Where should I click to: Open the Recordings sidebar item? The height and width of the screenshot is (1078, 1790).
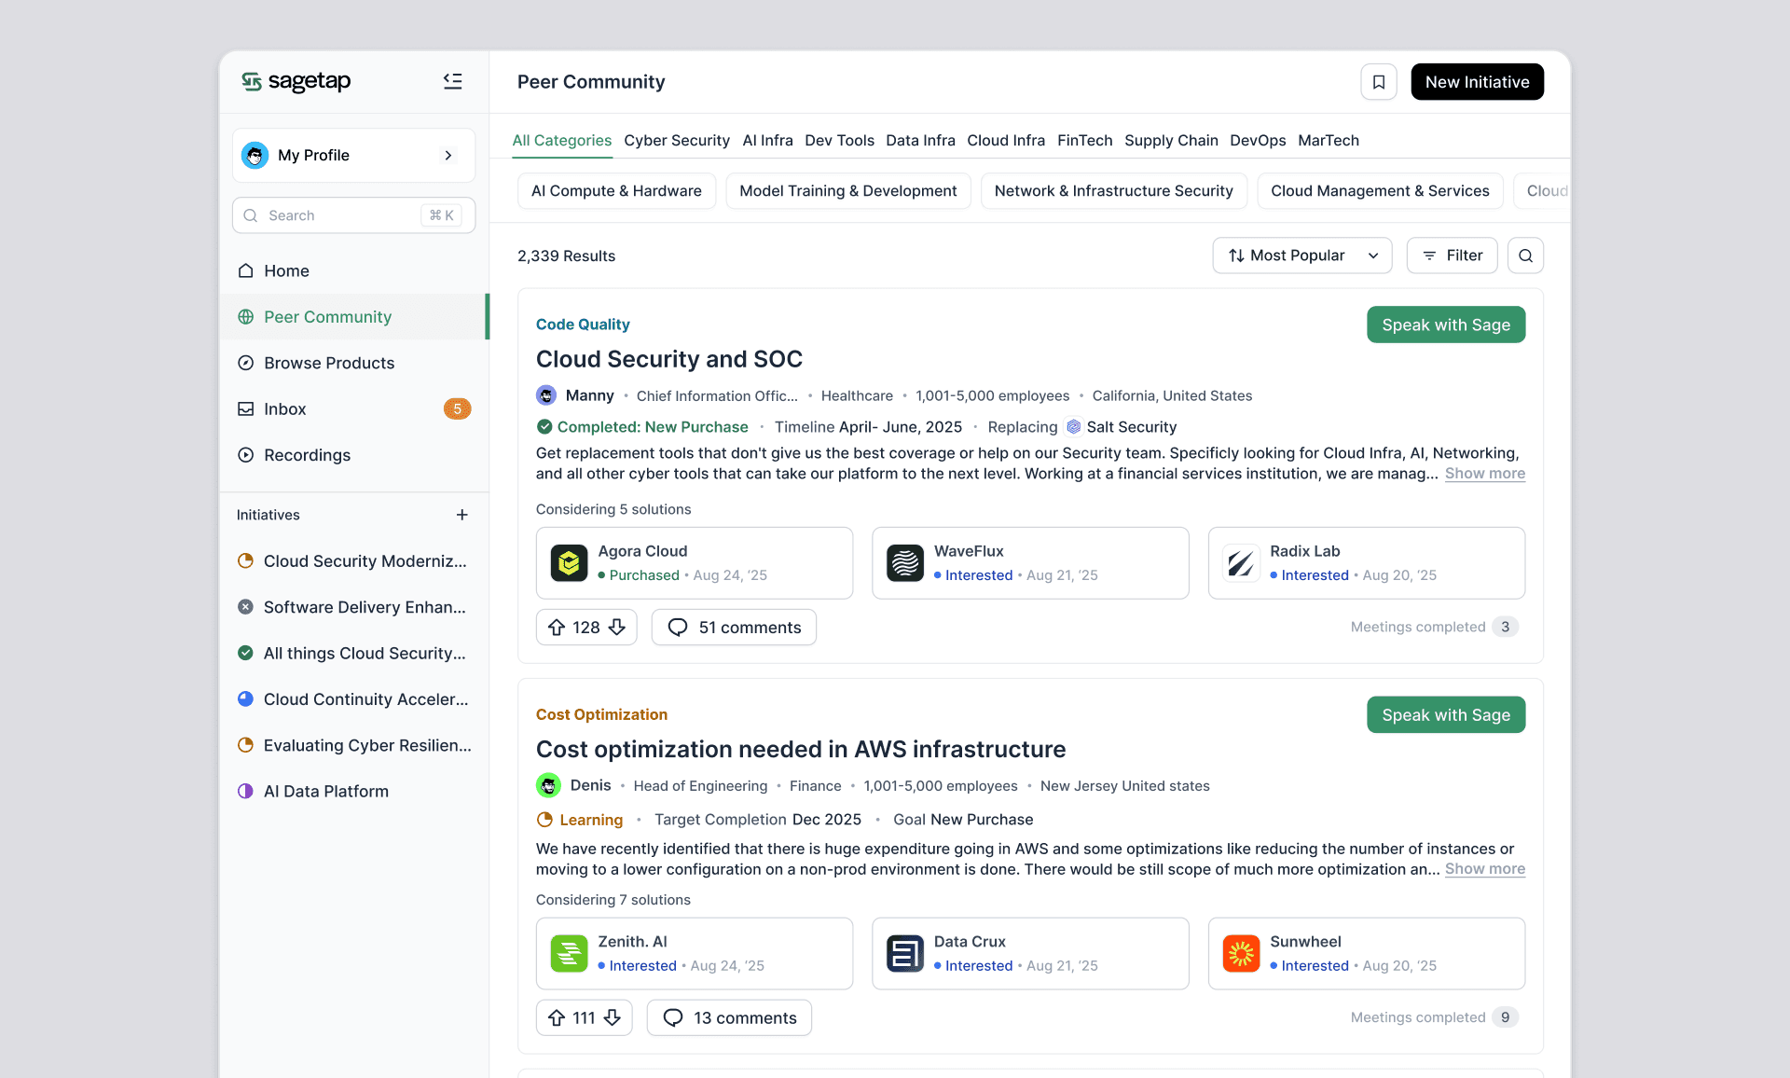pos(307,455)
